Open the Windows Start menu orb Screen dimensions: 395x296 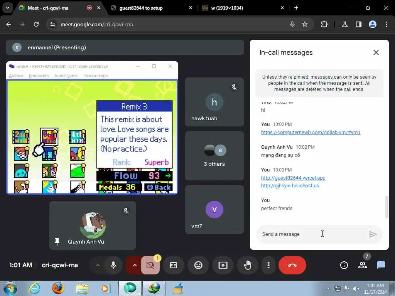(x=10, y=288)
